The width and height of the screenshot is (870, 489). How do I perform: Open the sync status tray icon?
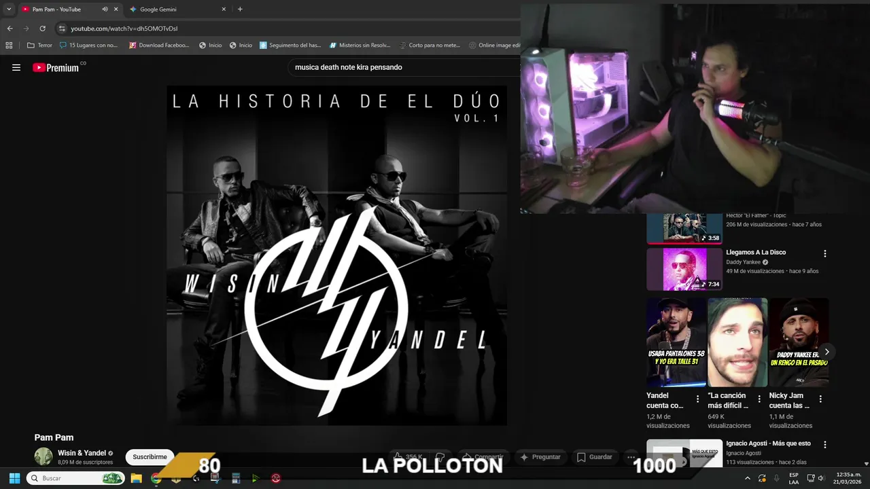pos(762,478)
